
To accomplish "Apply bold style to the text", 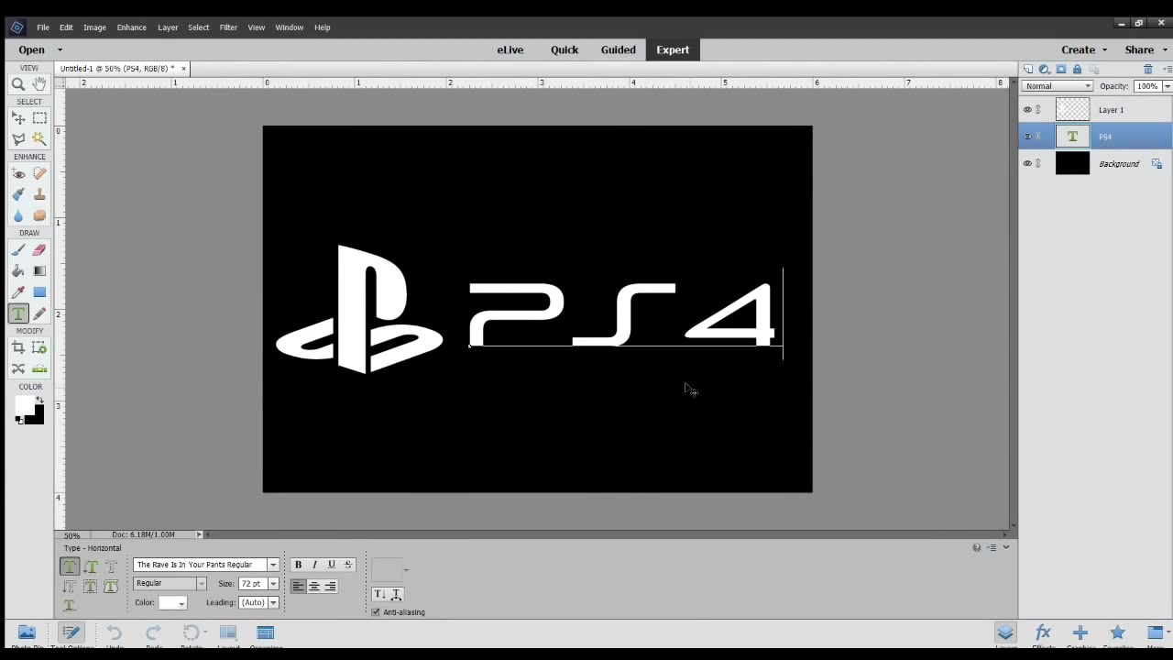I will point(298,565).
